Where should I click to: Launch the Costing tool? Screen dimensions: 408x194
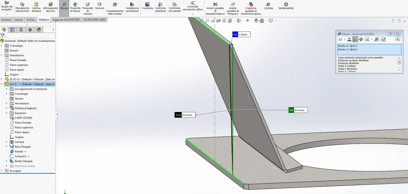[268, 6]
